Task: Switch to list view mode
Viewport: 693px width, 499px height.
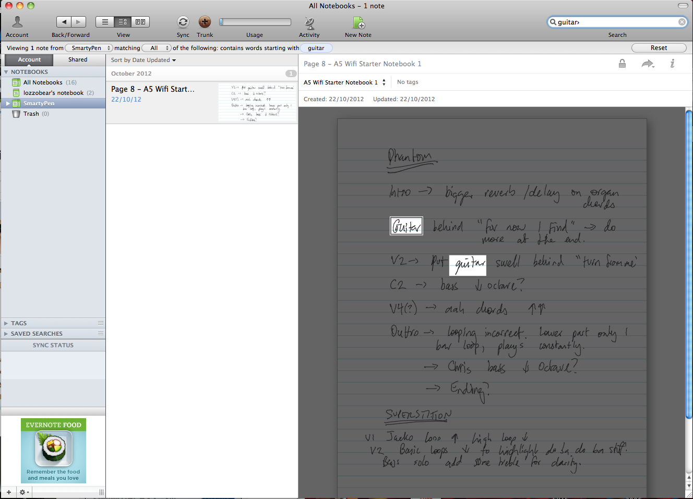Action: (105, 22)
